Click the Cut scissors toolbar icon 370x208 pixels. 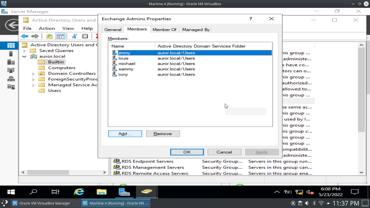tap(74, 36)
